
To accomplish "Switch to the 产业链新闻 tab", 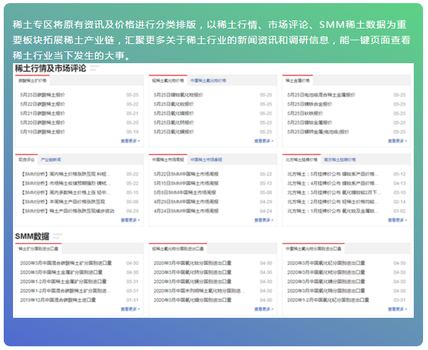I will (51, 160).
